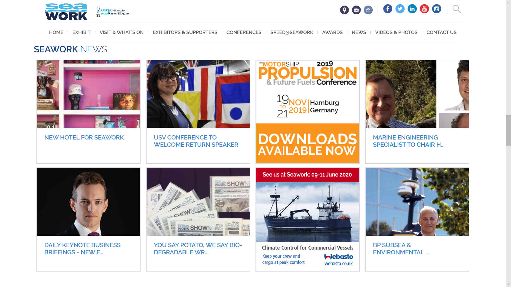The width and height of the screenshot is (511, 287).
Task: Click the pink hotel shelf thumbnail
Action: coord(88,94)
